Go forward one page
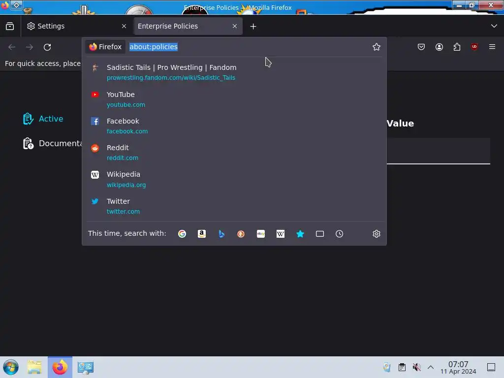504x378 pixels. [x=30, y=47]
